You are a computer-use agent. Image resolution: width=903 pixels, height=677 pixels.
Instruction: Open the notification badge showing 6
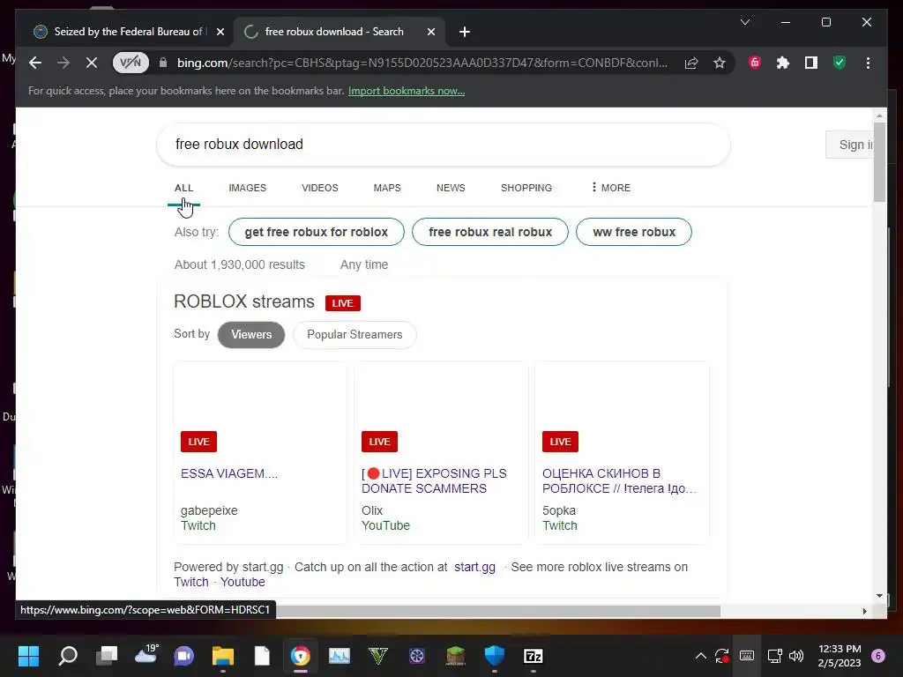click(x=878, y=656)
